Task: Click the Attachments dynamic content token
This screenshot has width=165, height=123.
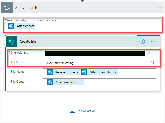Action: pyautogui.click(x=25, y=26)
